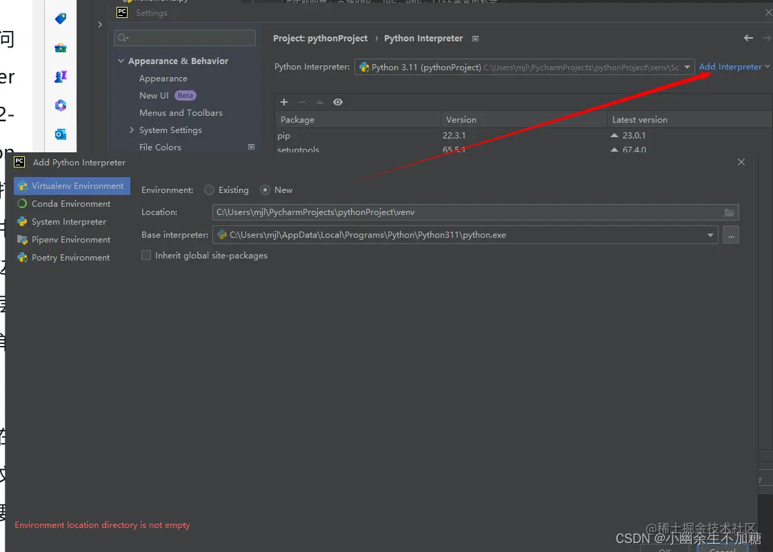Screen dimensions: 773x552
Task: Select Poetry Environment option
Action: 72,257
